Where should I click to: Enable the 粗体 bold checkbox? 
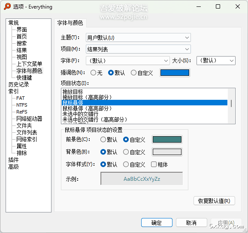tap(154, 164)
